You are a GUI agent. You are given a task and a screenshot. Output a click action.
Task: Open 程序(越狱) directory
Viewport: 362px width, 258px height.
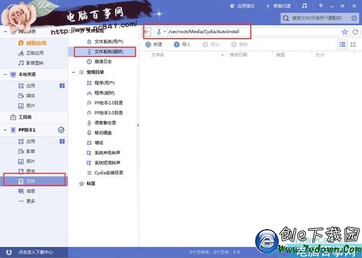(x=101, y=93)
